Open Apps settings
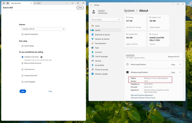This screenshot has height=123, width=192. (x=105, y=48)
